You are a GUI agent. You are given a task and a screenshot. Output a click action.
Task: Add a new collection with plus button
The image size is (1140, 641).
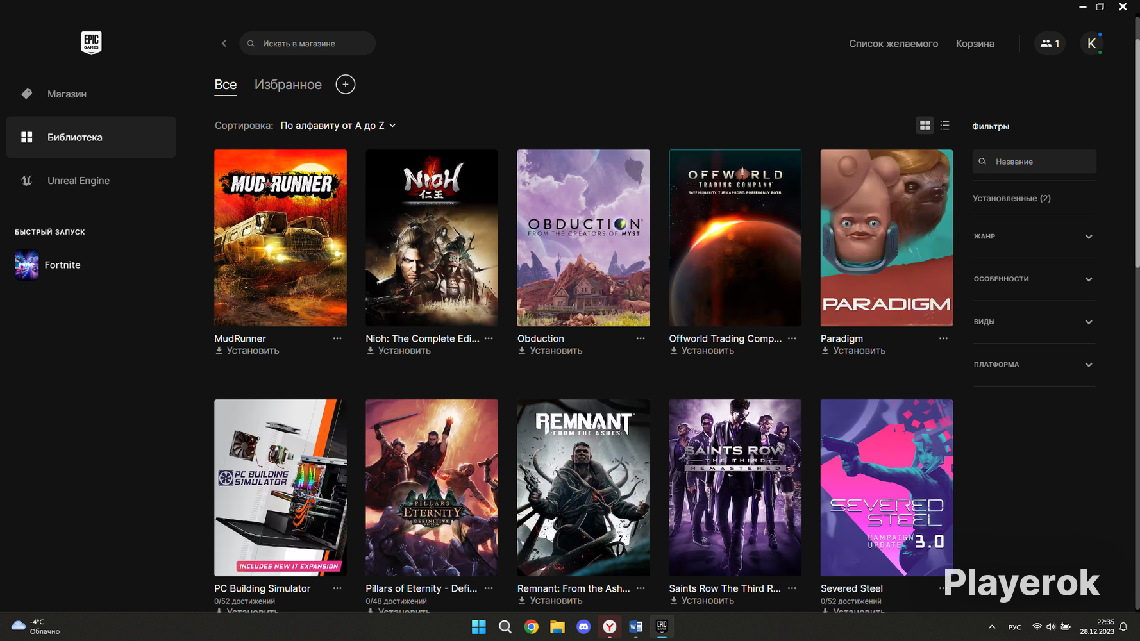pos(345,85)
